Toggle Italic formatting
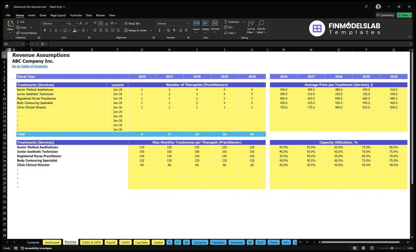Screen dimensions: 416x252 [x=50, y=30]
